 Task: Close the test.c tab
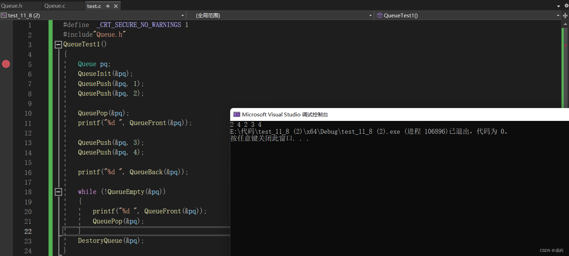click(116, 6)
